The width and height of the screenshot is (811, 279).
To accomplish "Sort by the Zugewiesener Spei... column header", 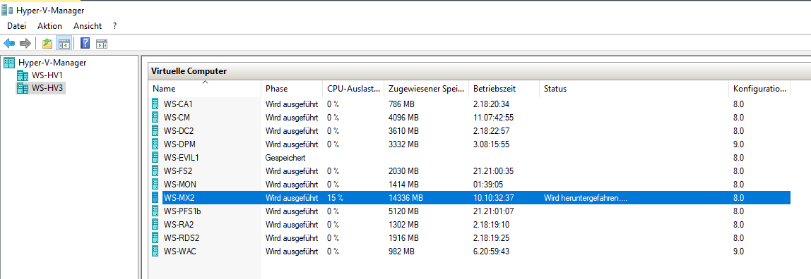I will [x=426, y=89].
